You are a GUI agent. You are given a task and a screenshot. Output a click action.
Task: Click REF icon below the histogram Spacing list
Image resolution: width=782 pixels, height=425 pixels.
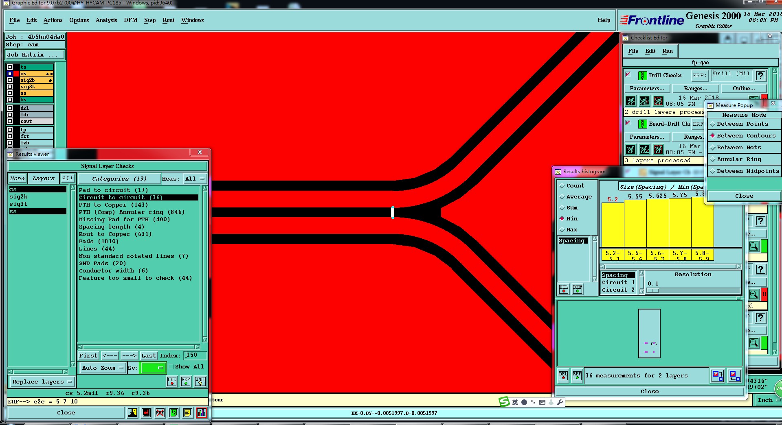click(x=578, y=289)
